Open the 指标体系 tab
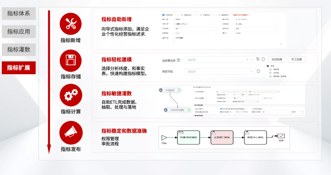331x175 pixels. click(19, 13)
